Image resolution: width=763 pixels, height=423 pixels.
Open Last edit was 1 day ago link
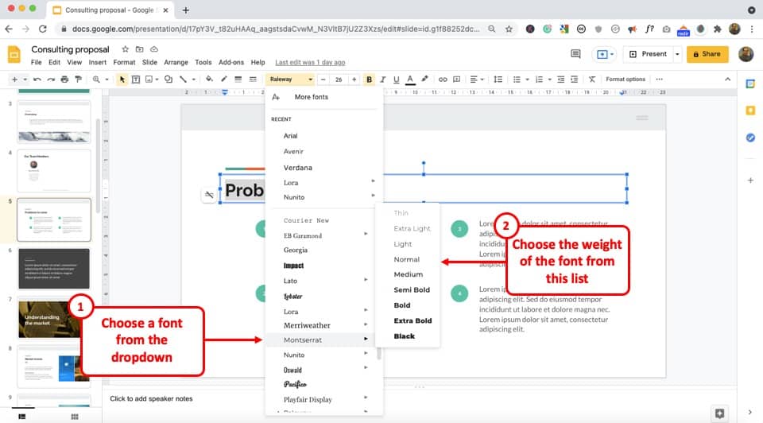(310, 62)
